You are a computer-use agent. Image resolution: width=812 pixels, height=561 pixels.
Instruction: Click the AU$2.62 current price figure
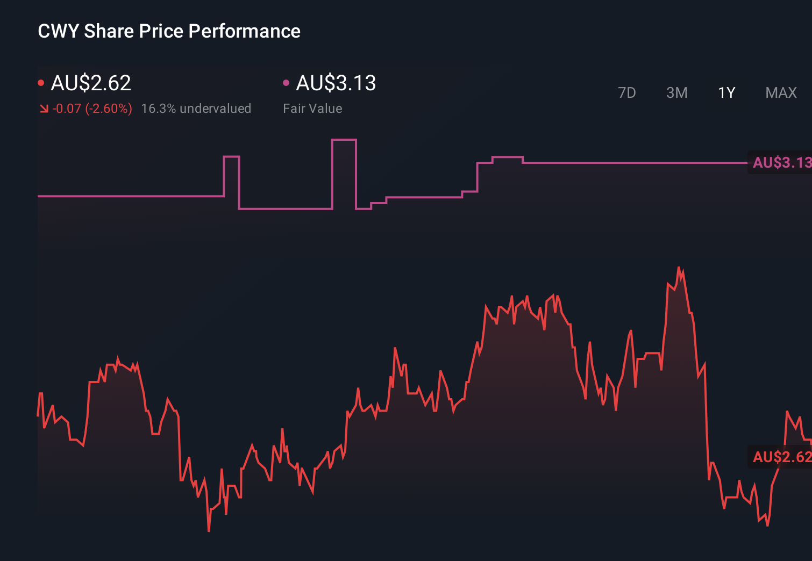(90, 83)
